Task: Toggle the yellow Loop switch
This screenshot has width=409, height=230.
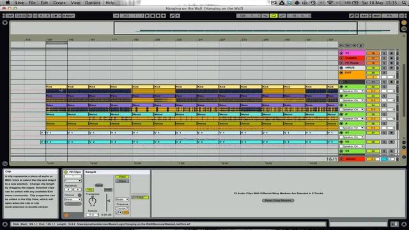Action: coord(274,15)
